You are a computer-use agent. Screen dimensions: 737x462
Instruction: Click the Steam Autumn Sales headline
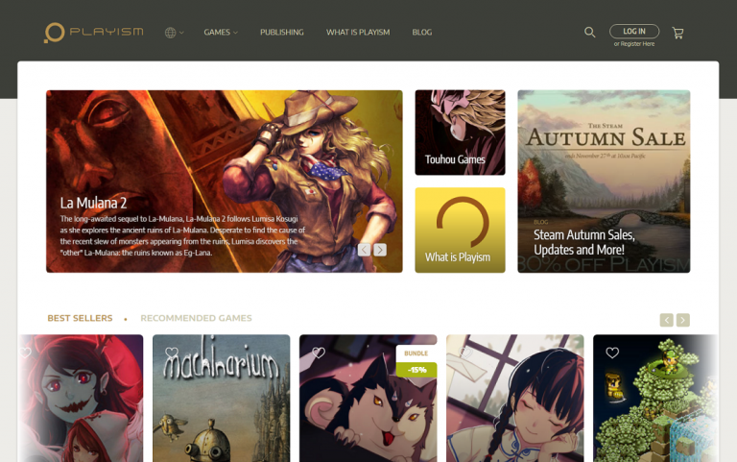click(x=583, y=242)
